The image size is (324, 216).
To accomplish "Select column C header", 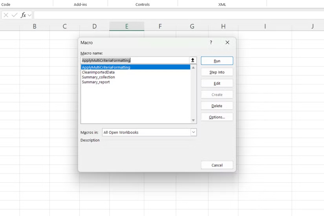I will click(64, 26).
